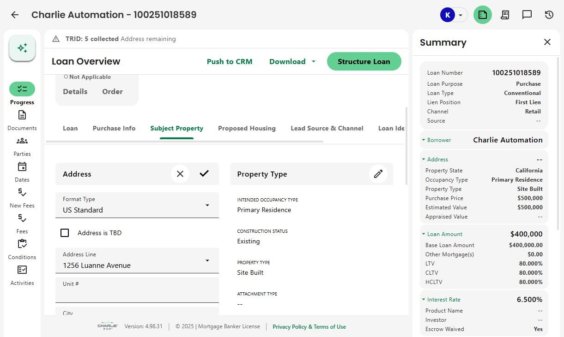564x337 pixels.
Task: Open the Documents sidebar icon
Action: click(x=22, y=115)
